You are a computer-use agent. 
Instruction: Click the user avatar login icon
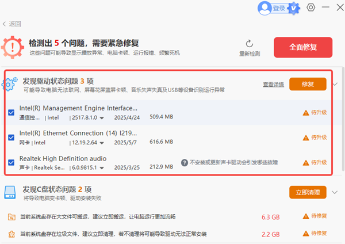click(265, 8)
